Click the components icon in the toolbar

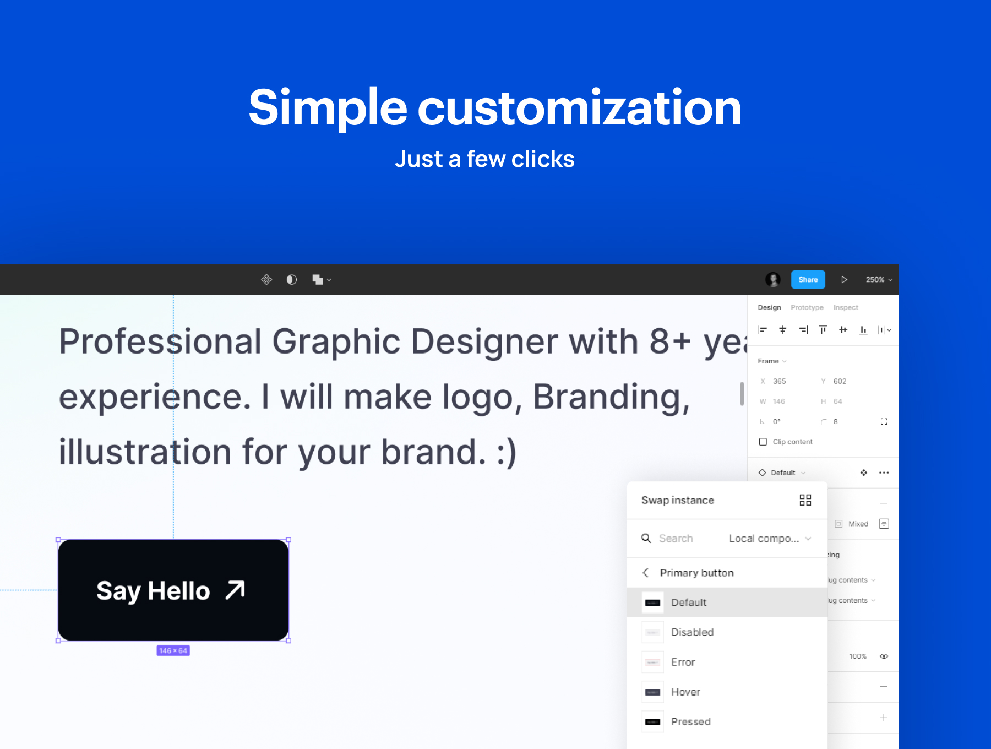point(266,280)
